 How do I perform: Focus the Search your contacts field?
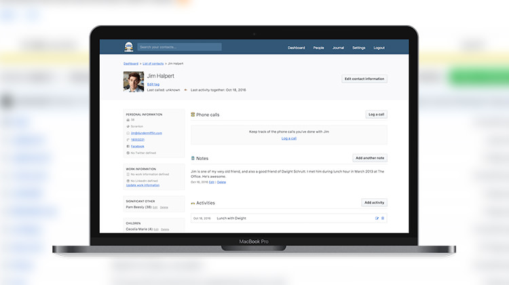pyautogui.click(x=179, y=47)
